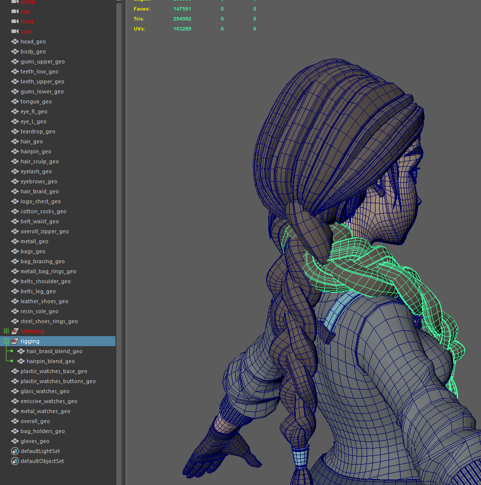The height and width of the screenshot is (485, 481).
Task: Select the top camera in outliner
Action: tap(25, 11)
